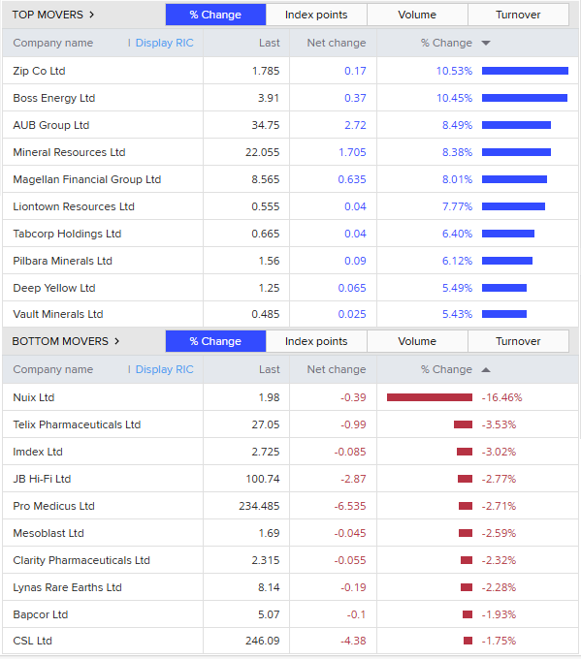Viewport: 581px width, 659px height.
Task: Sort Top Movers by Company name
Action: click(x=53, y=43)
